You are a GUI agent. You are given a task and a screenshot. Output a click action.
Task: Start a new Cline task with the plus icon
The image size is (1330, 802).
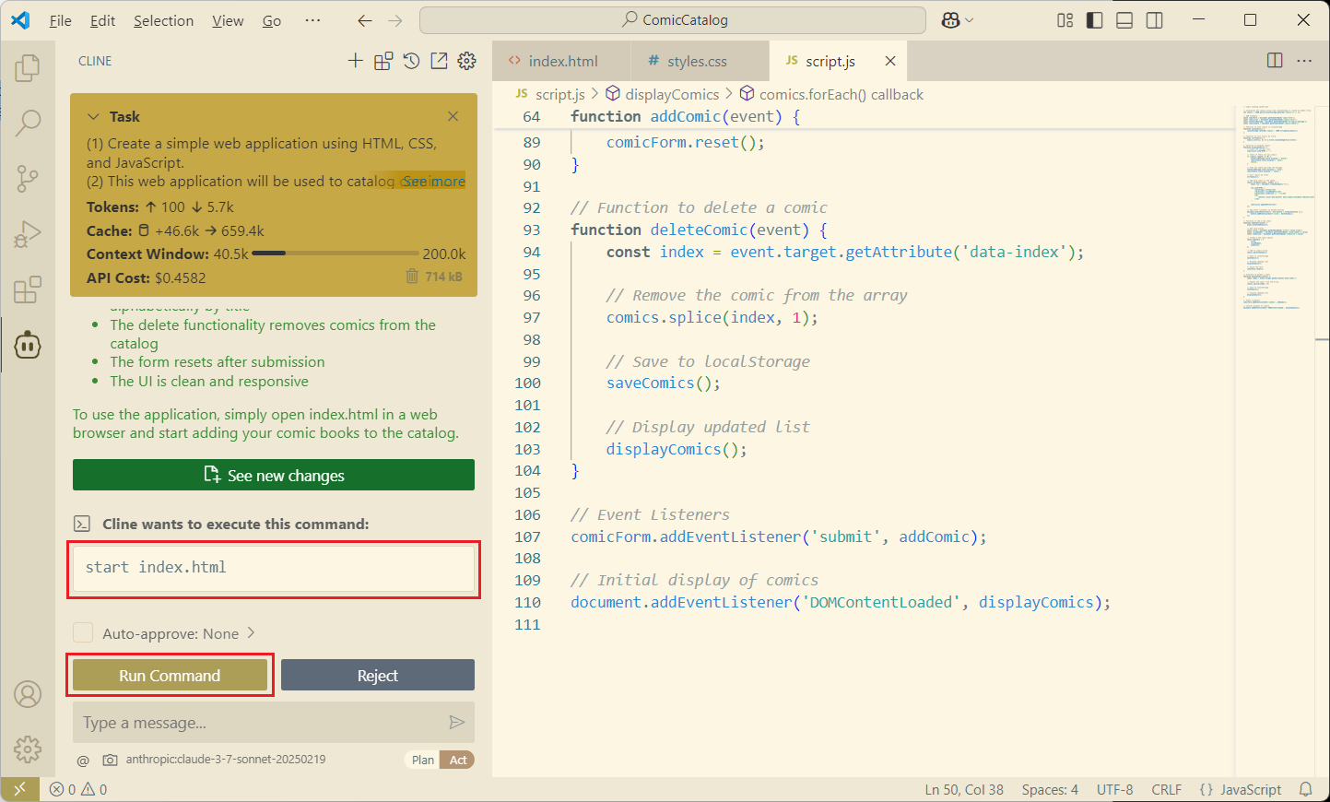pyautogui.click(x=356, y=60)
